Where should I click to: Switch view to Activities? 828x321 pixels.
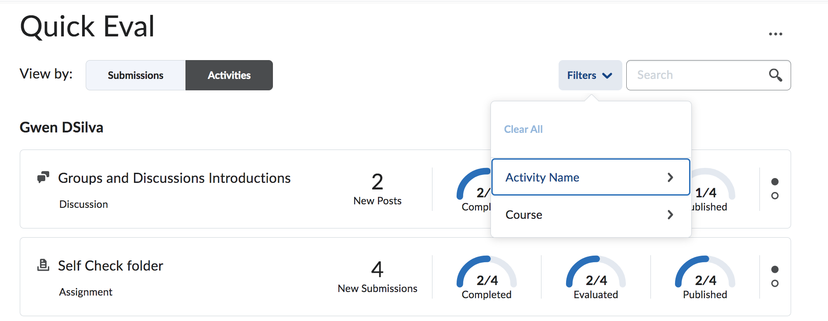click(229, 75)
